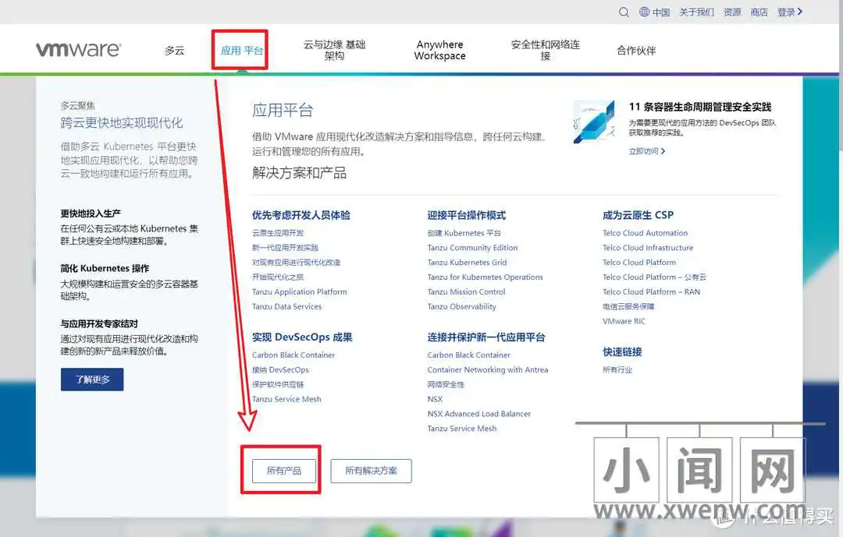The height and width of the screenshot is (537, 843).
Task: Open 11 条容器生命周期管理安全实践 headline
Action: click(700, 107)
